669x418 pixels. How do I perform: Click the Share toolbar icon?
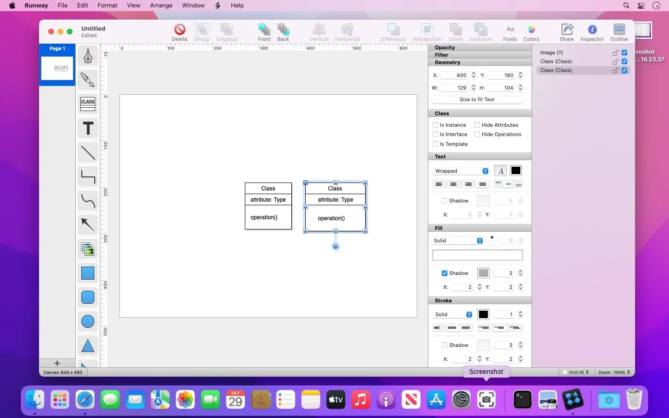(x=567, y=33)
